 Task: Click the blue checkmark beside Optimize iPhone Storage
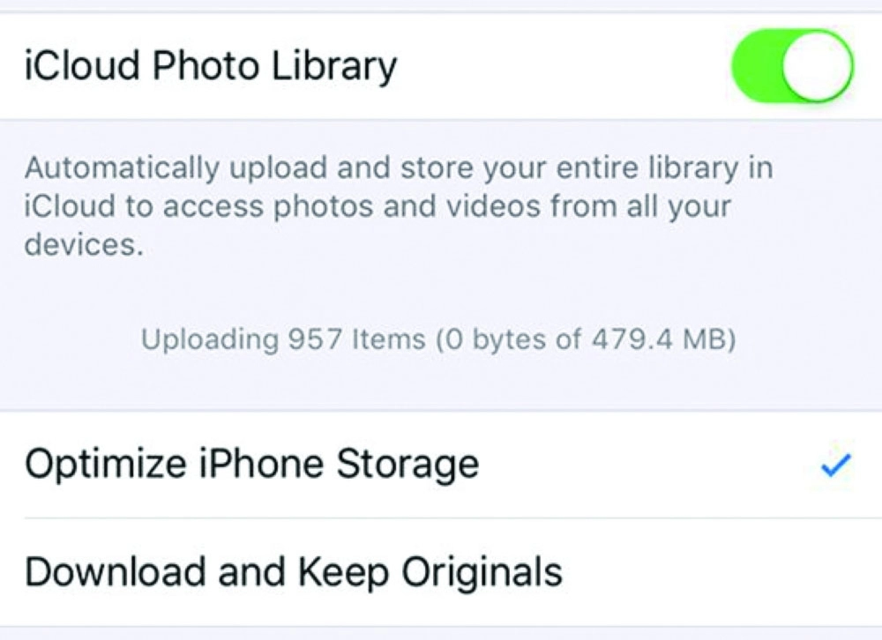point(834,465)
